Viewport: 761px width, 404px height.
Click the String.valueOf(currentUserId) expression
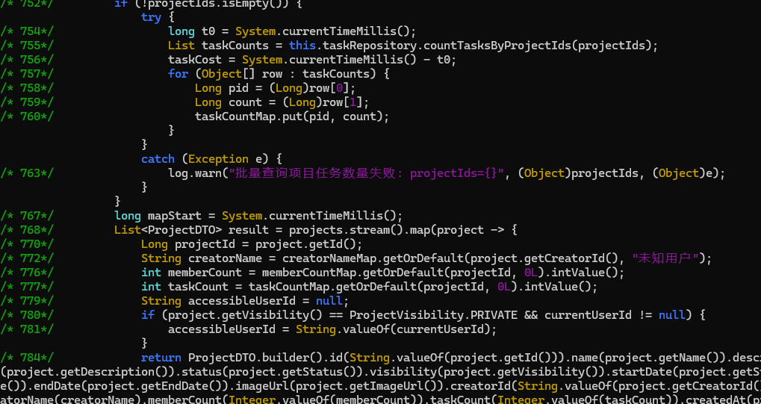pos(396,329)
